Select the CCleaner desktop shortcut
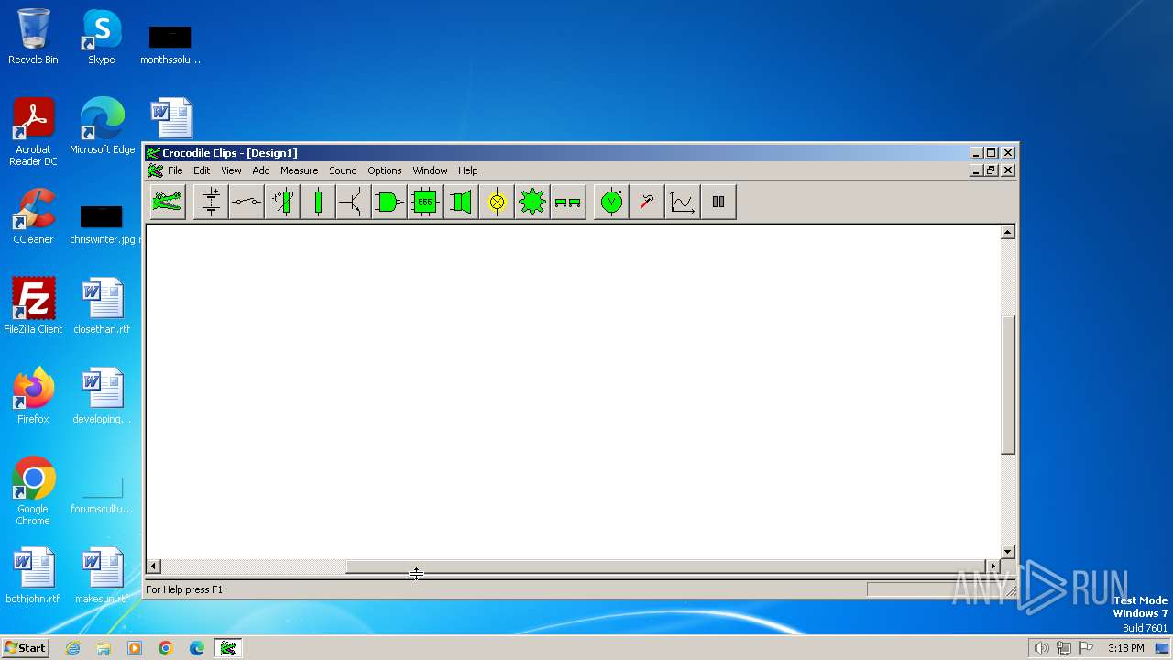1173x660 pixels. 33,216
